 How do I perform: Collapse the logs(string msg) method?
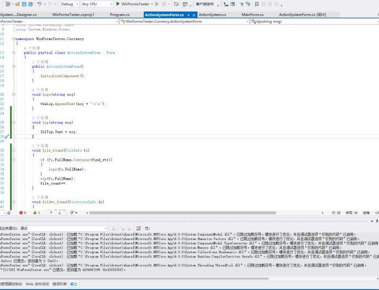(x=14, y=95)
